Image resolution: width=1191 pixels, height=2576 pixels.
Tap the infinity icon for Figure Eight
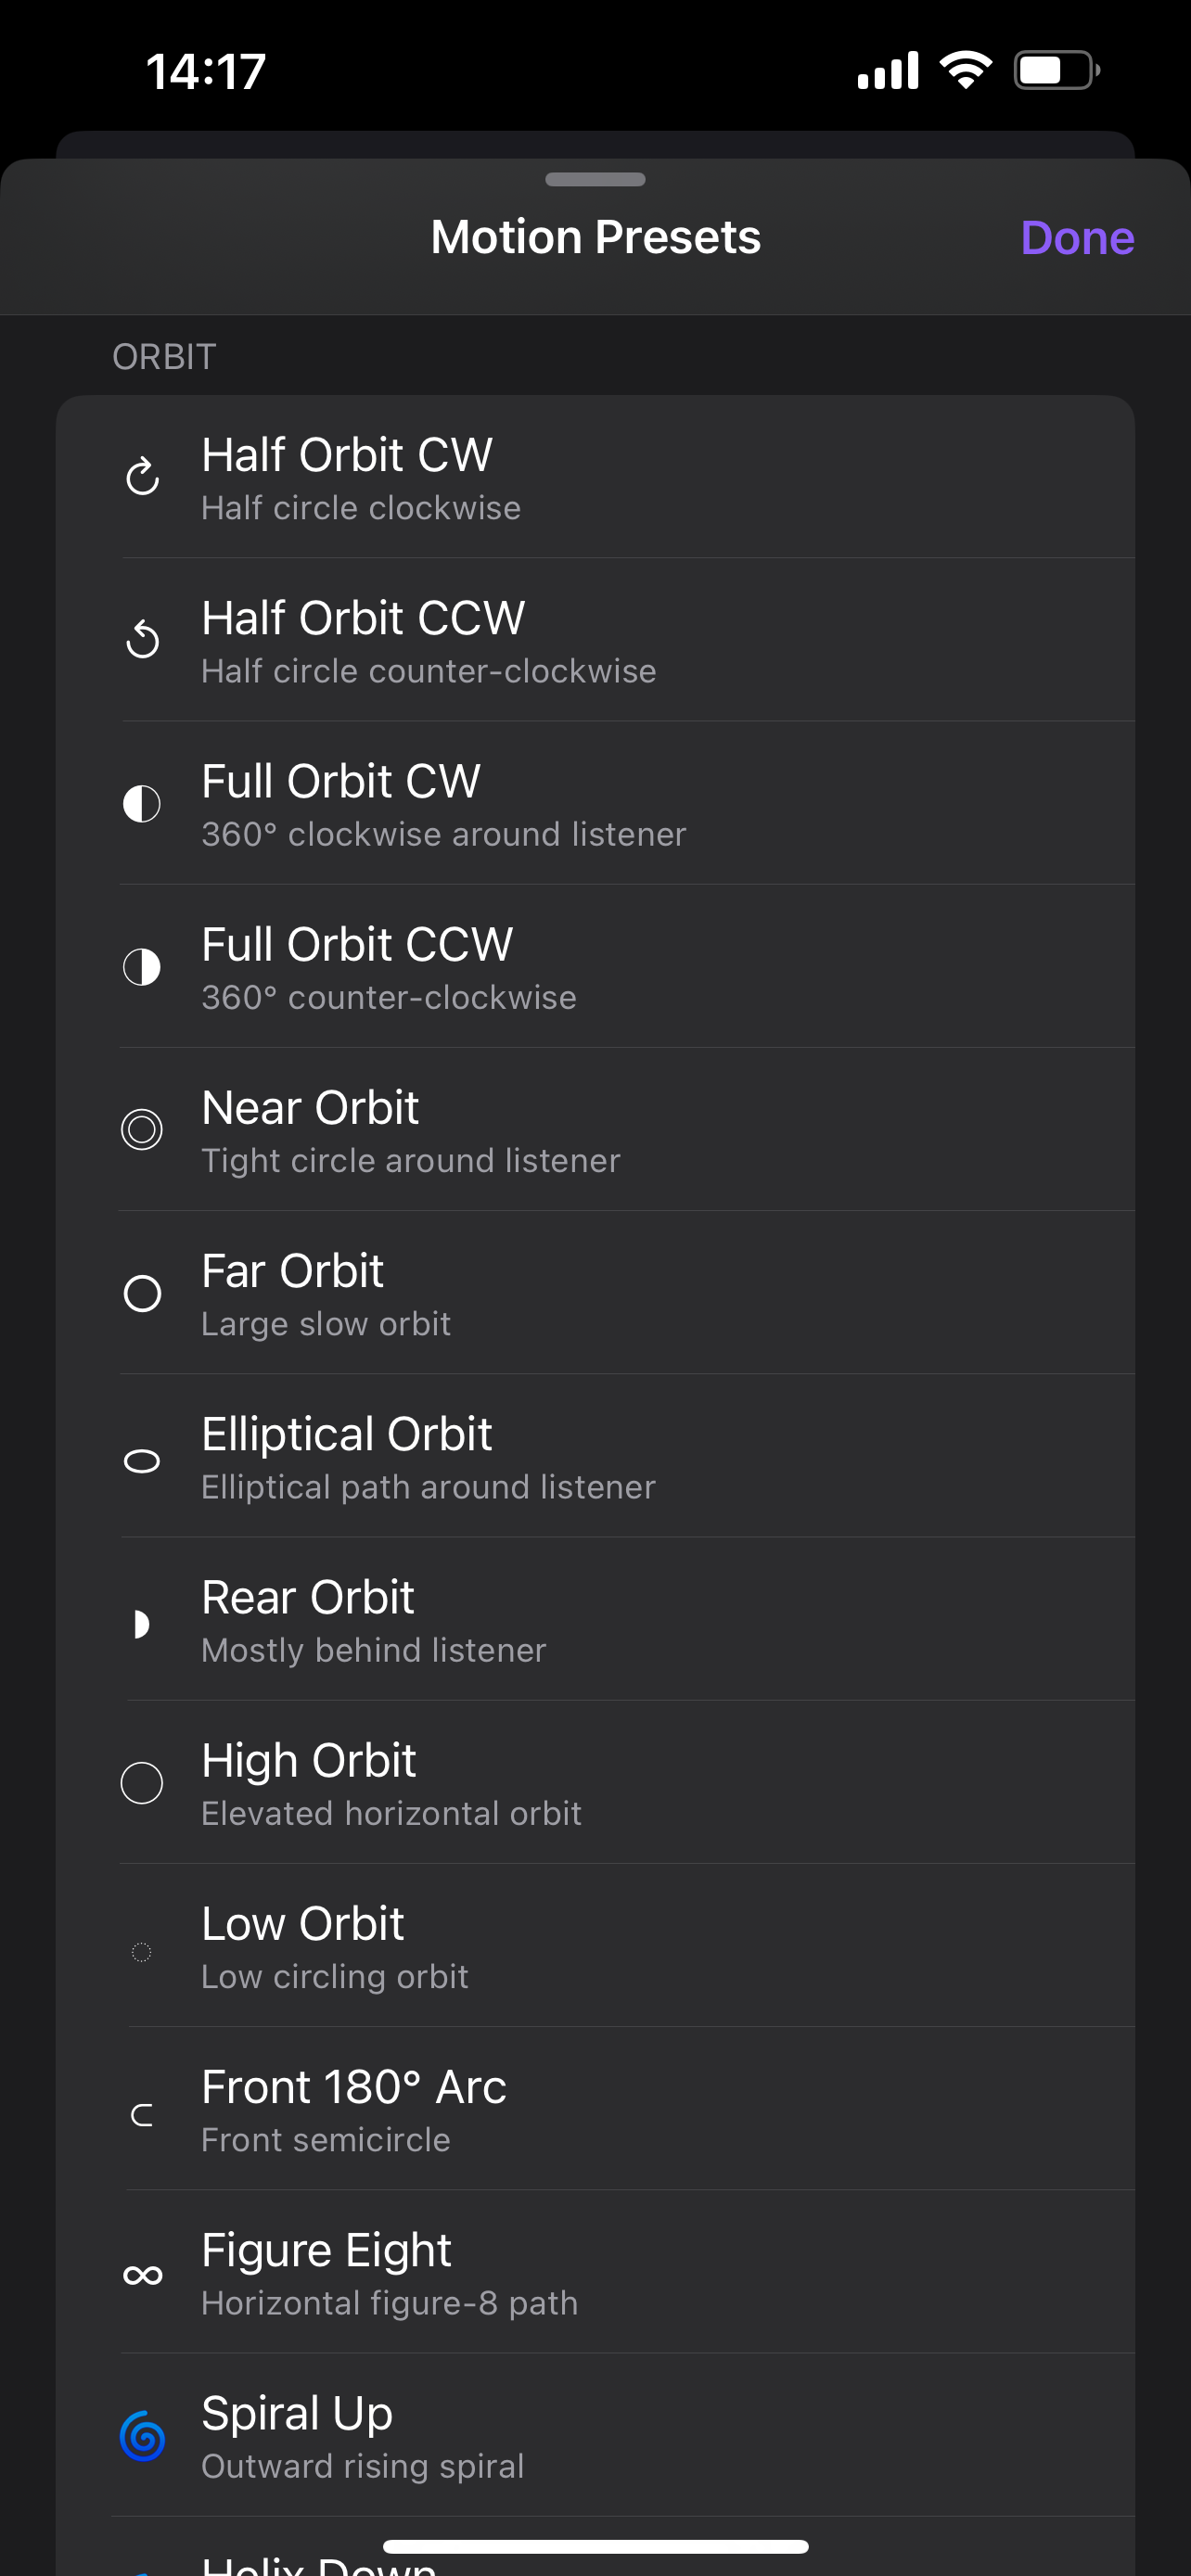coord(142,2276)
